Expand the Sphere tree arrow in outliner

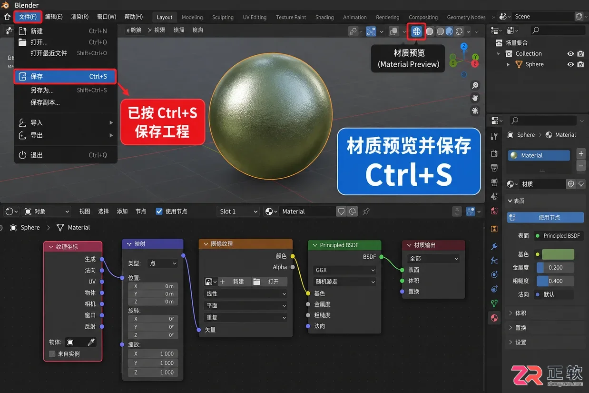coord(509,64)
